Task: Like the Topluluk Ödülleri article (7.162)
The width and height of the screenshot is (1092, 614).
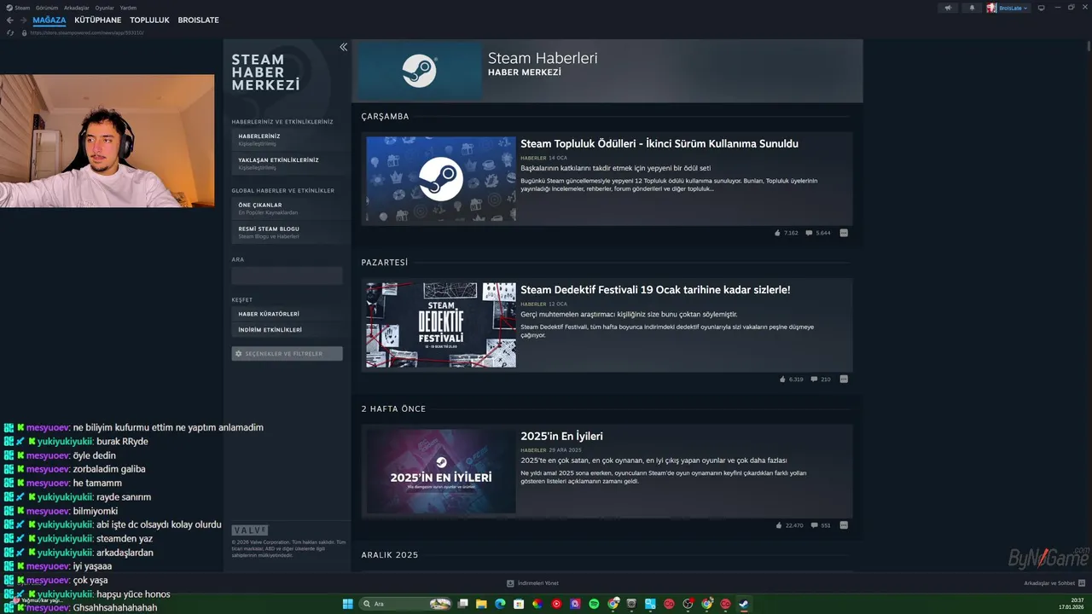Action: [x=787, y=233]
